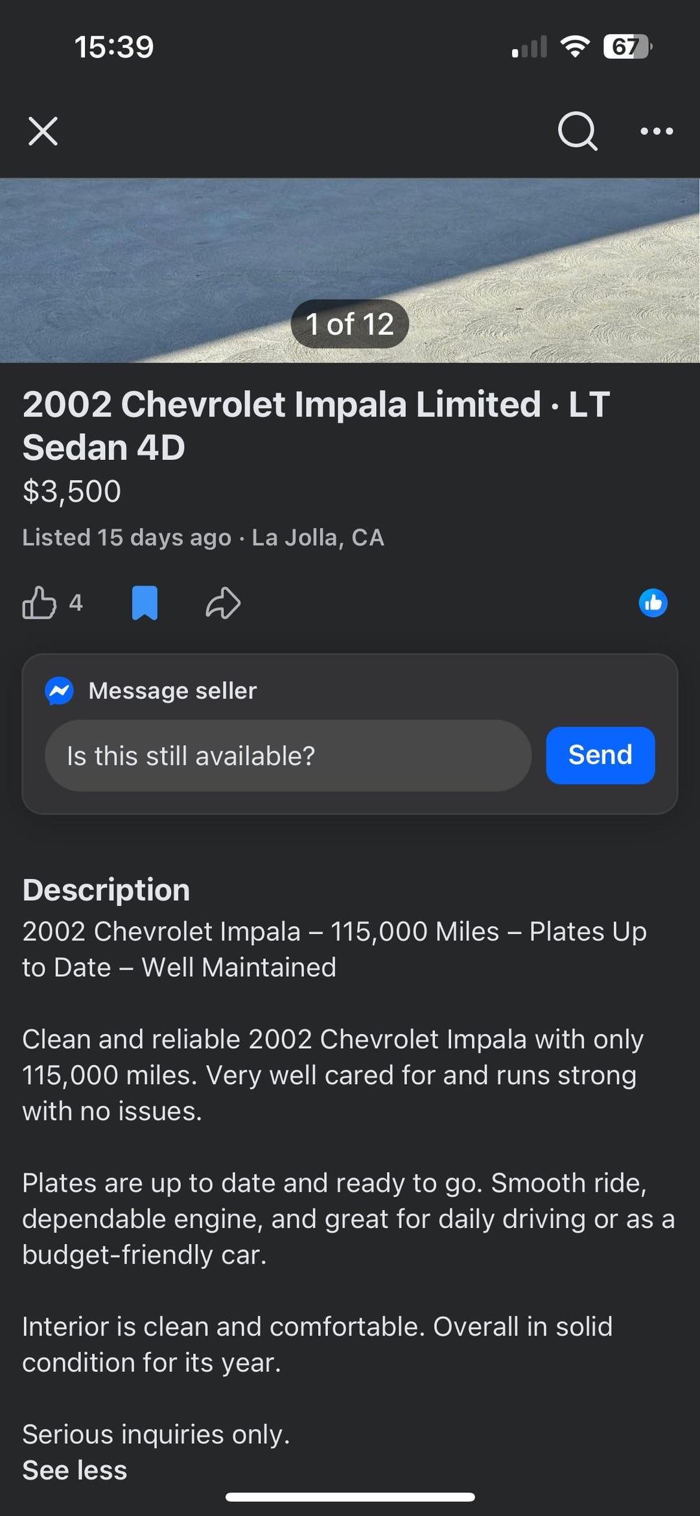Image resolution: width=700 pixels, height=1516 pixels.
Task: Share the listing with the arrow icon
Action: coord(223,603)
